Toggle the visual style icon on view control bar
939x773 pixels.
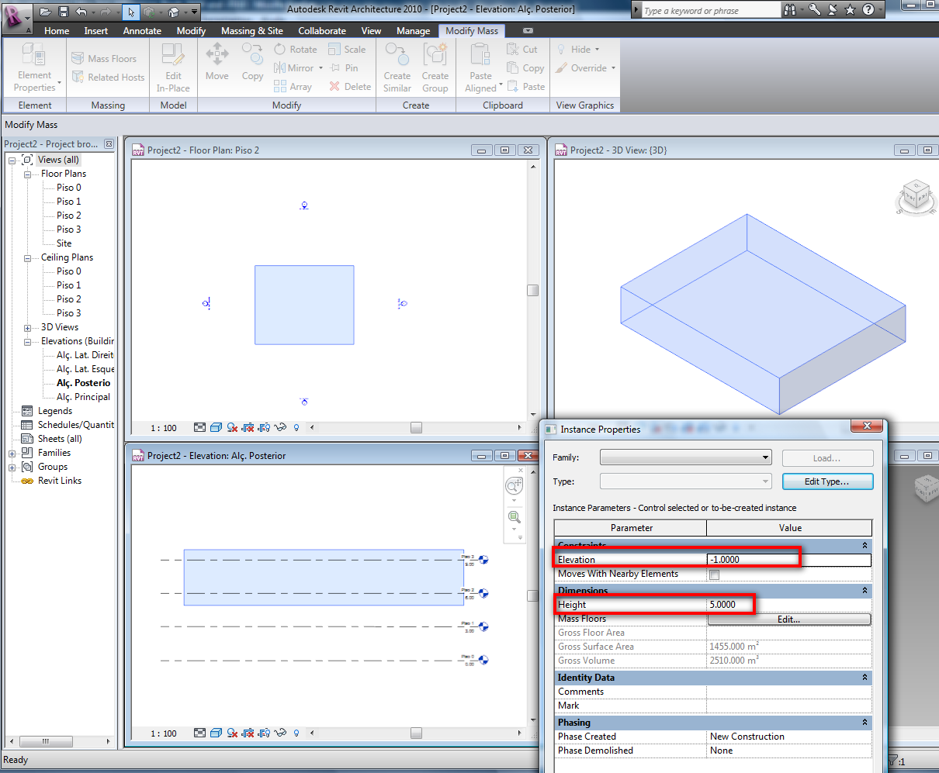pyautogui.click(x=216, y=427)
